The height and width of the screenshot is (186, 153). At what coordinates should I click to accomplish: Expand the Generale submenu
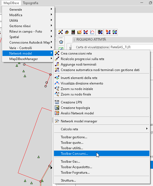[29, 10]
